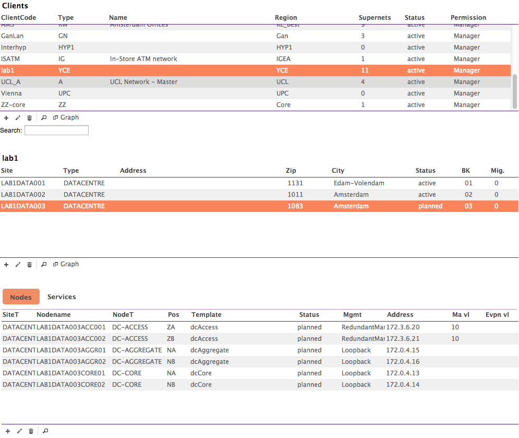519x438 pixels.
Task: Click the edit pencil icon under Clients table
Action: (x=18, y=118)
